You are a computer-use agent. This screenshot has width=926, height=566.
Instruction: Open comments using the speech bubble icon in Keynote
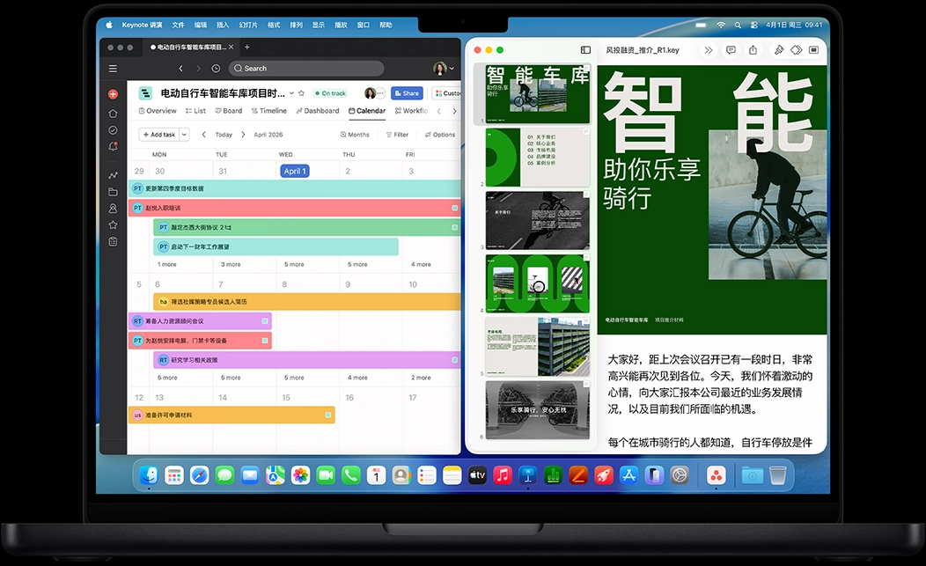(x=731, y=50)
